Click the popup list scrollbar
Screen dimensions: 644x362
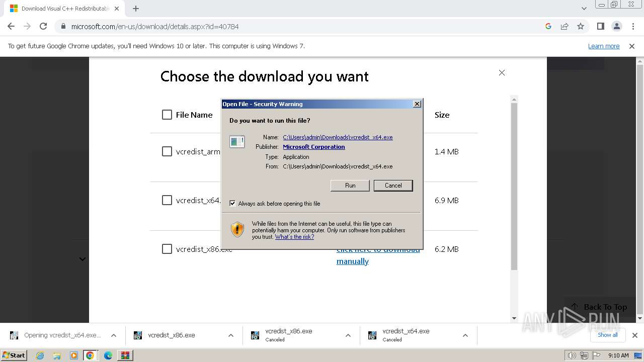514,186
